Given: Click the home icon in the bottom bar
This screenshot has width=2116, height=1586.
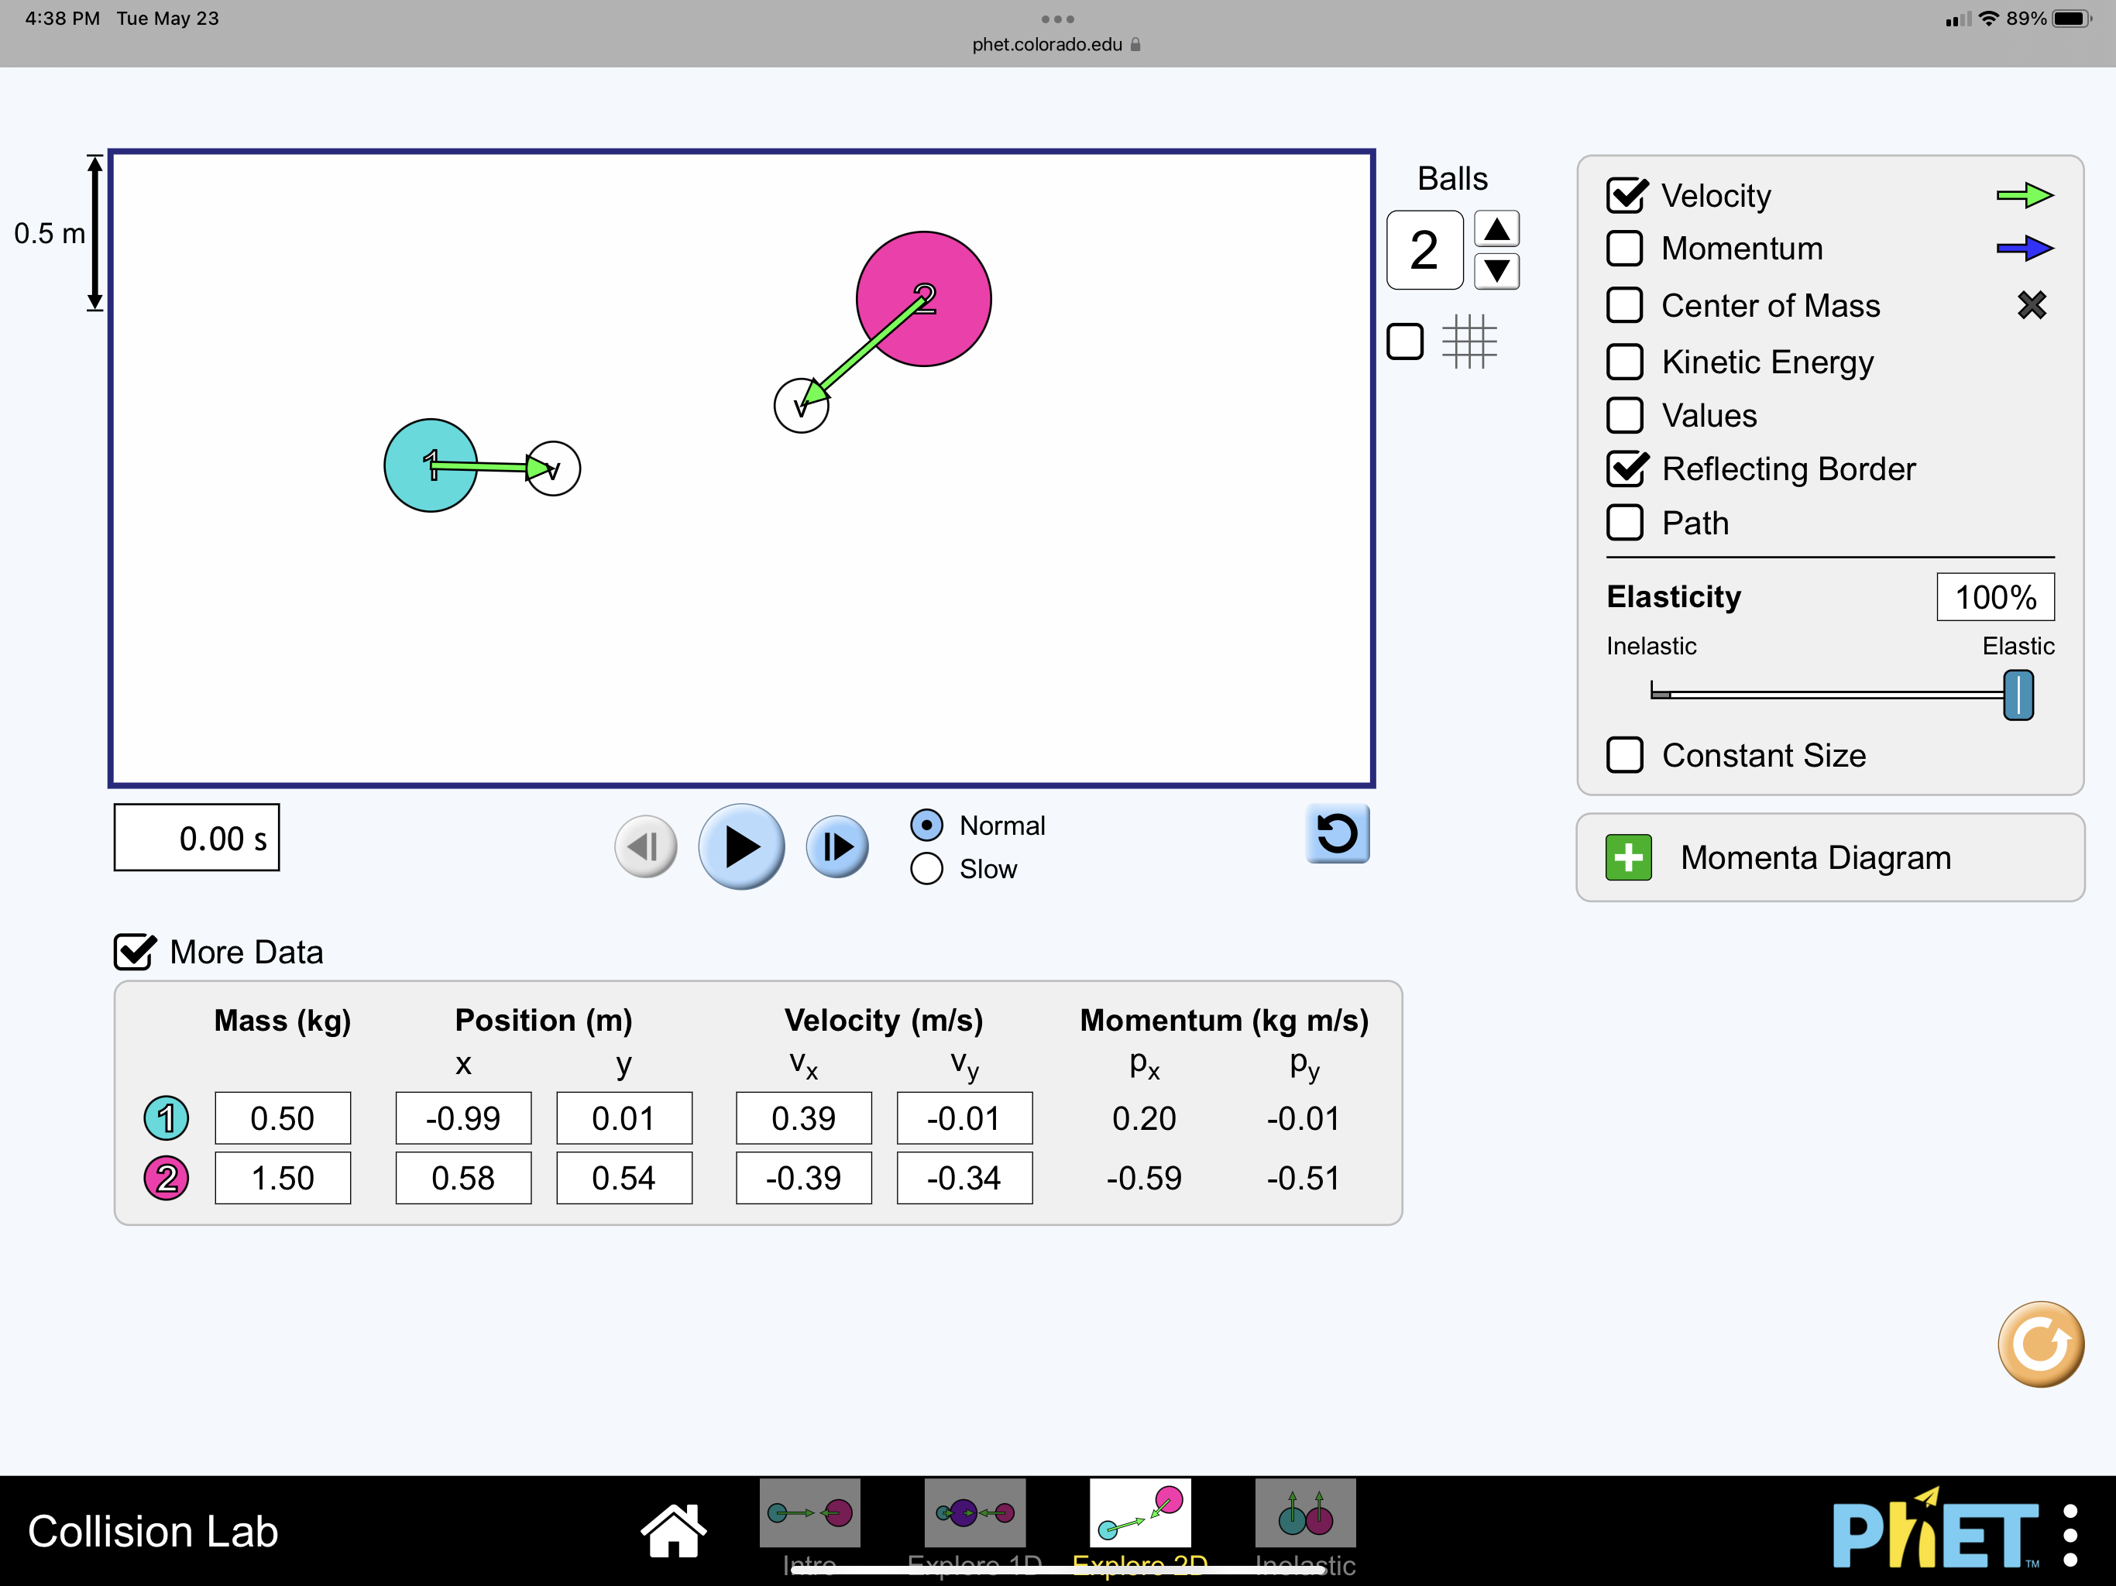Looking at the screenshot, I should pyautogui.click(x=675, y=1526).
